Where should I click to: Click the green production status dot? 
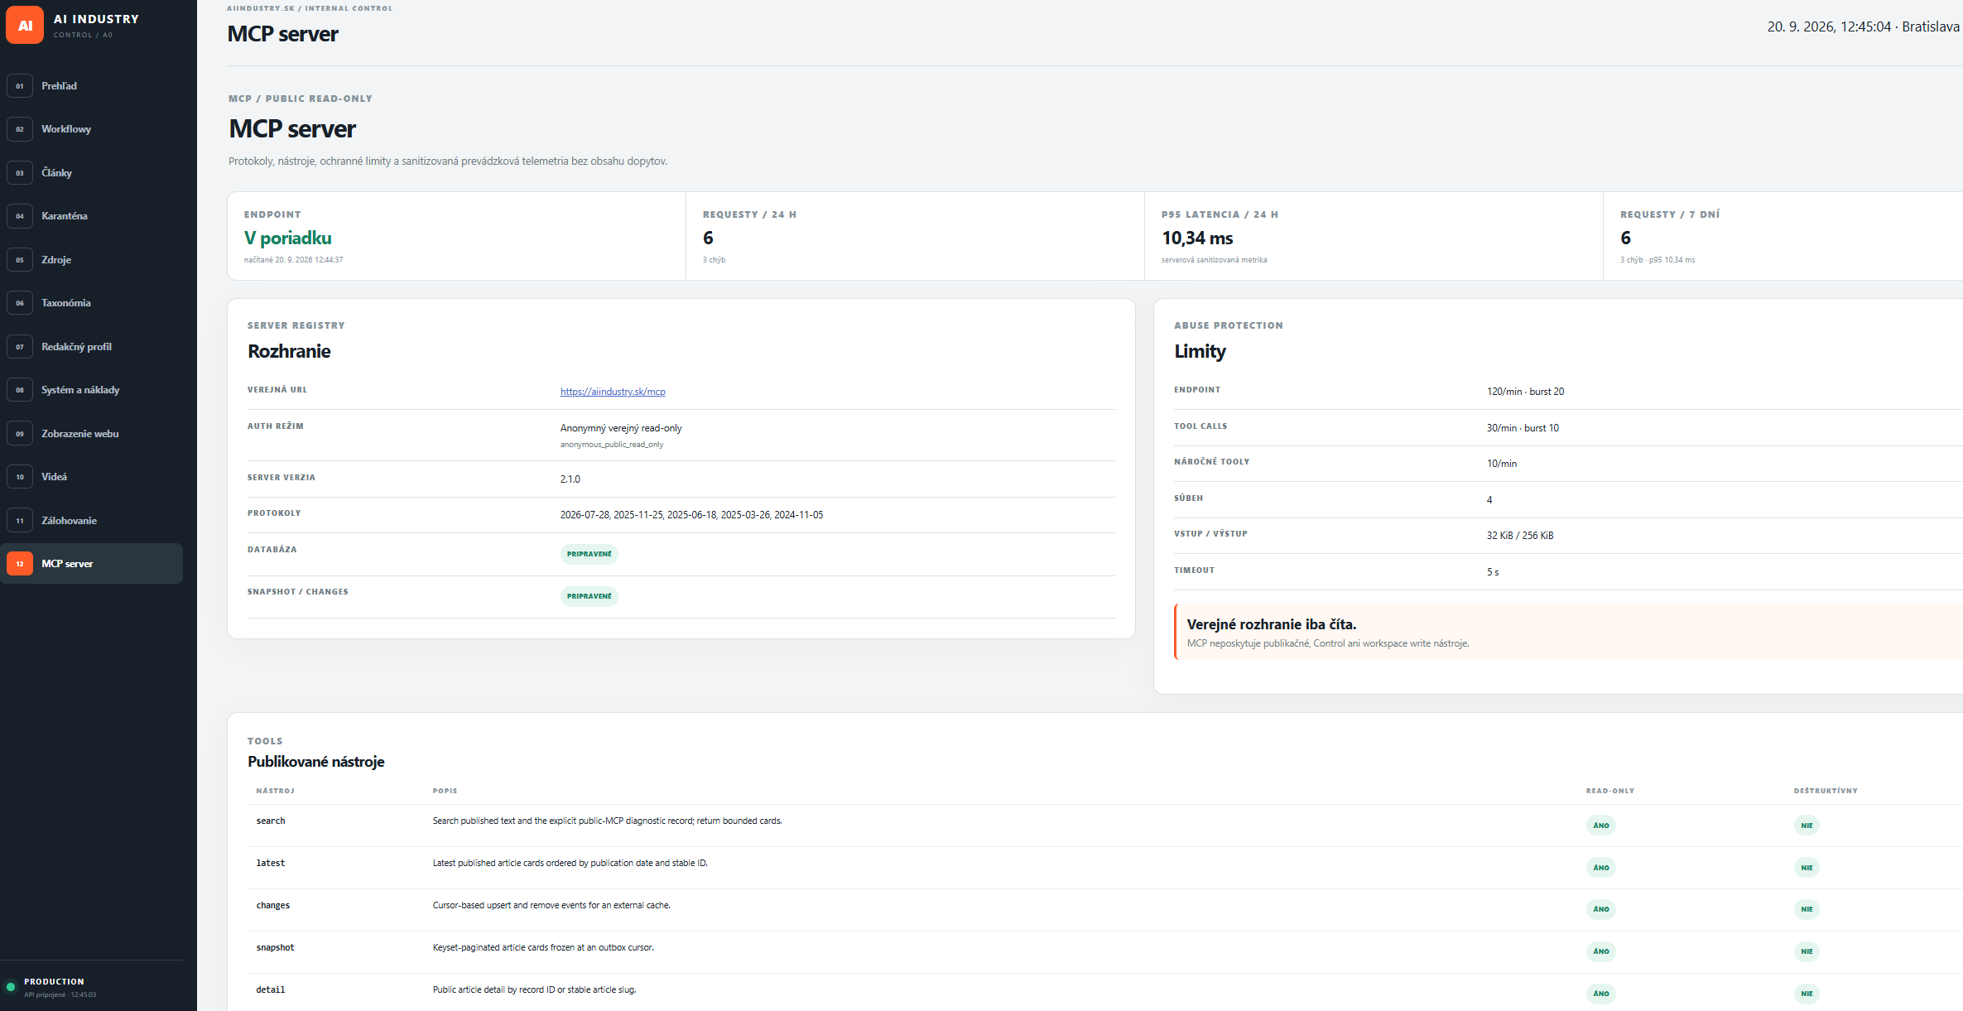coord(11,987)
